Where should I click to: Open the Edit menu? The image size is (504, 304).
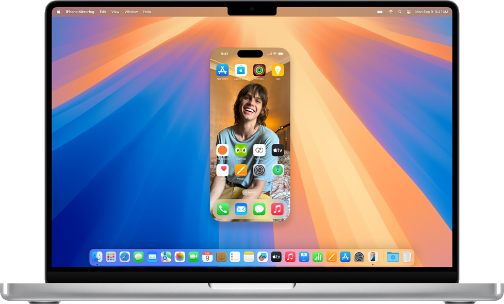click(103, 12)
